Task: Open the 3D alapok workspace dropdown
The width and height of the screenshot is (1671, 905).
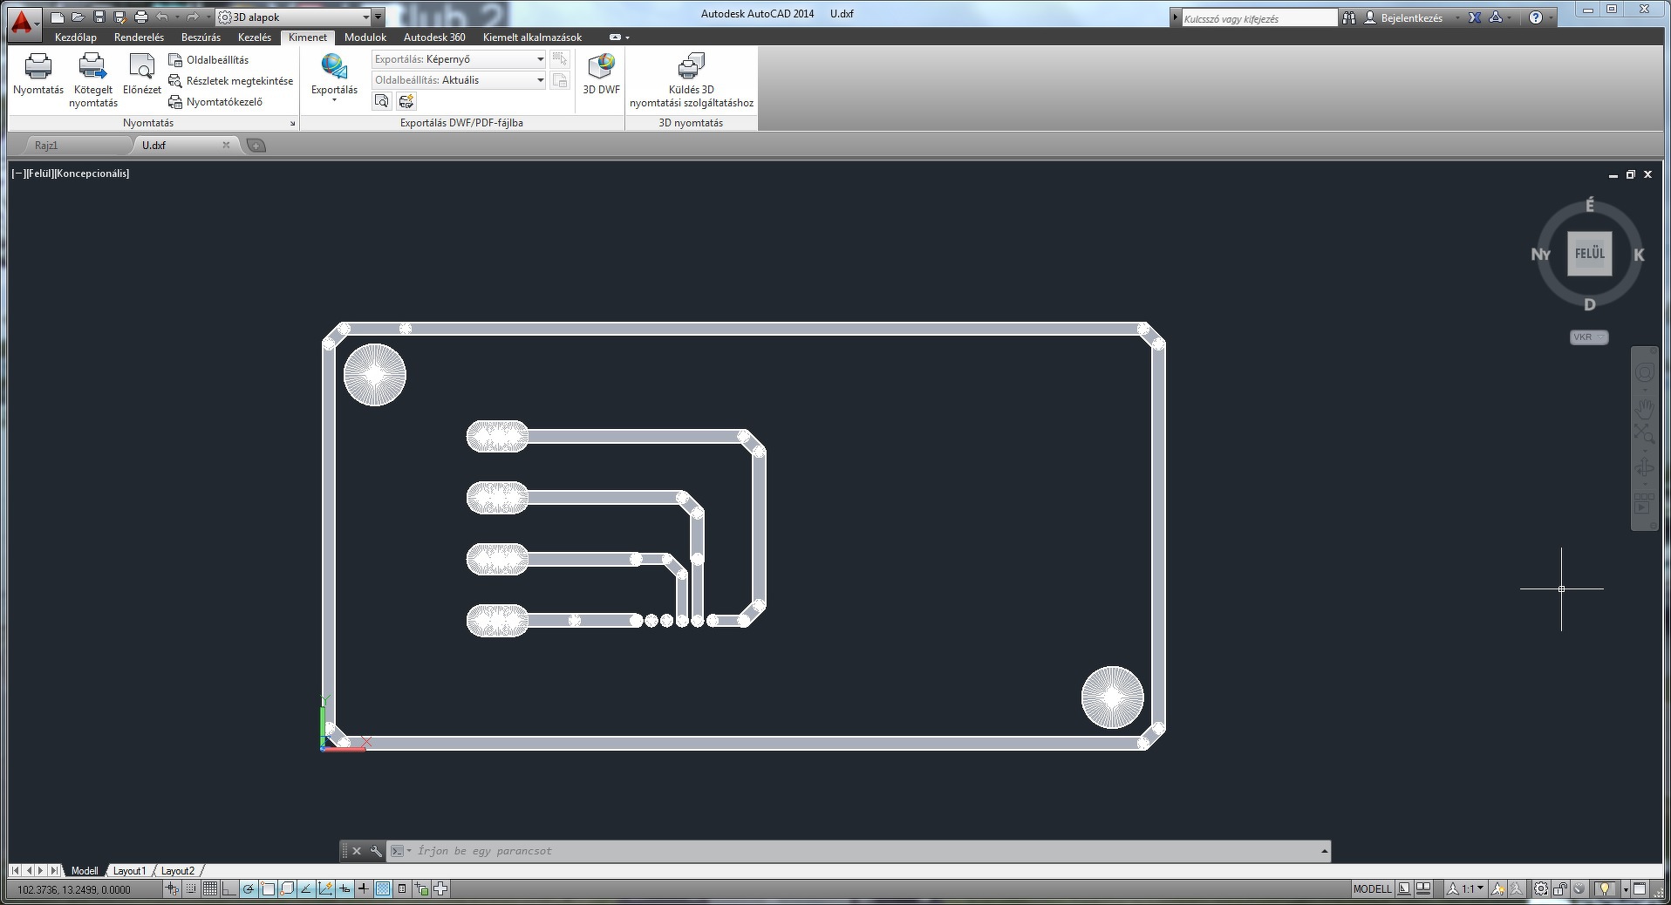Action: (x=293, y=17)
